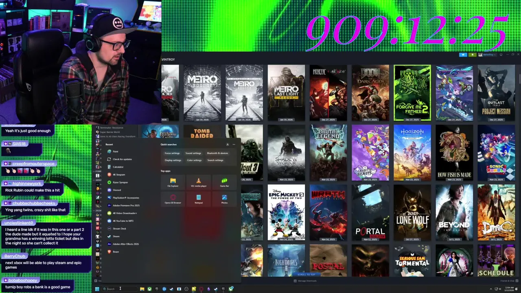Select Brutal Legend game cover
Screen dimensions: 521x293
[328, 153]
